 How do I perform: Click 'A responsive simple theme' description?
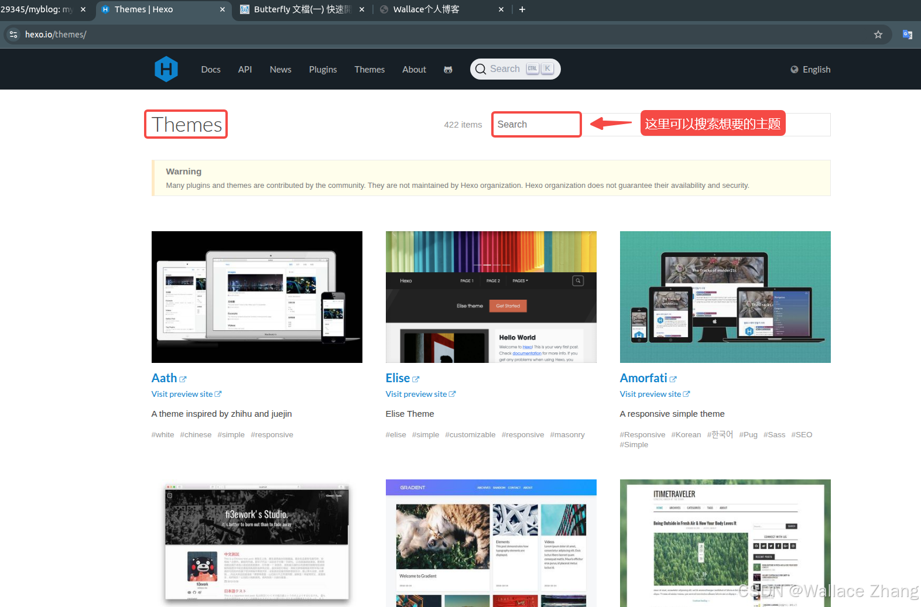(x=672, y=414)
